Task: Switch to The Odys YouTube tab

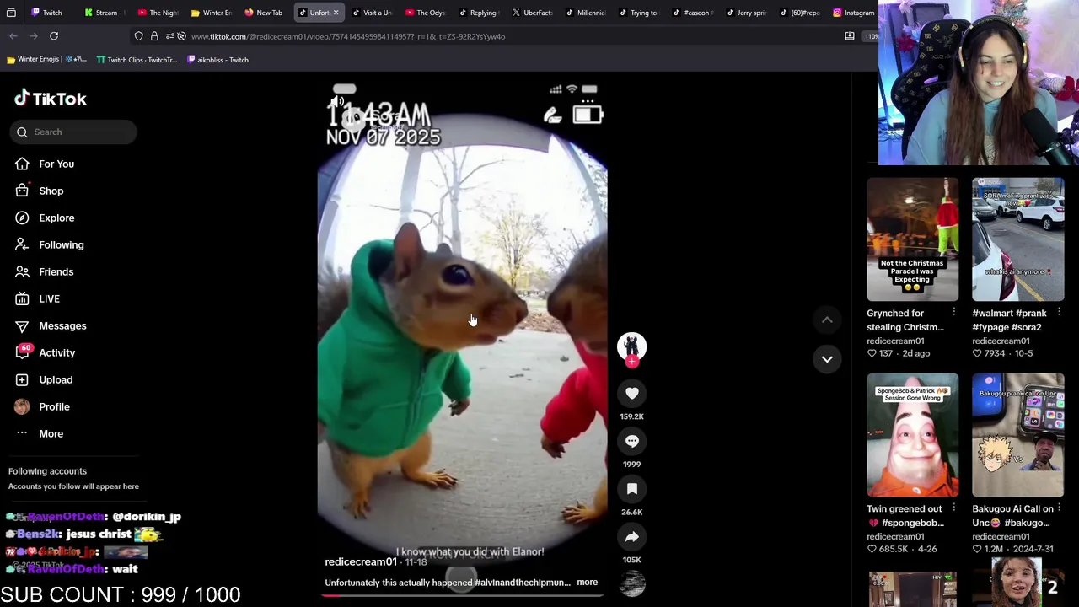Action: 424,13
